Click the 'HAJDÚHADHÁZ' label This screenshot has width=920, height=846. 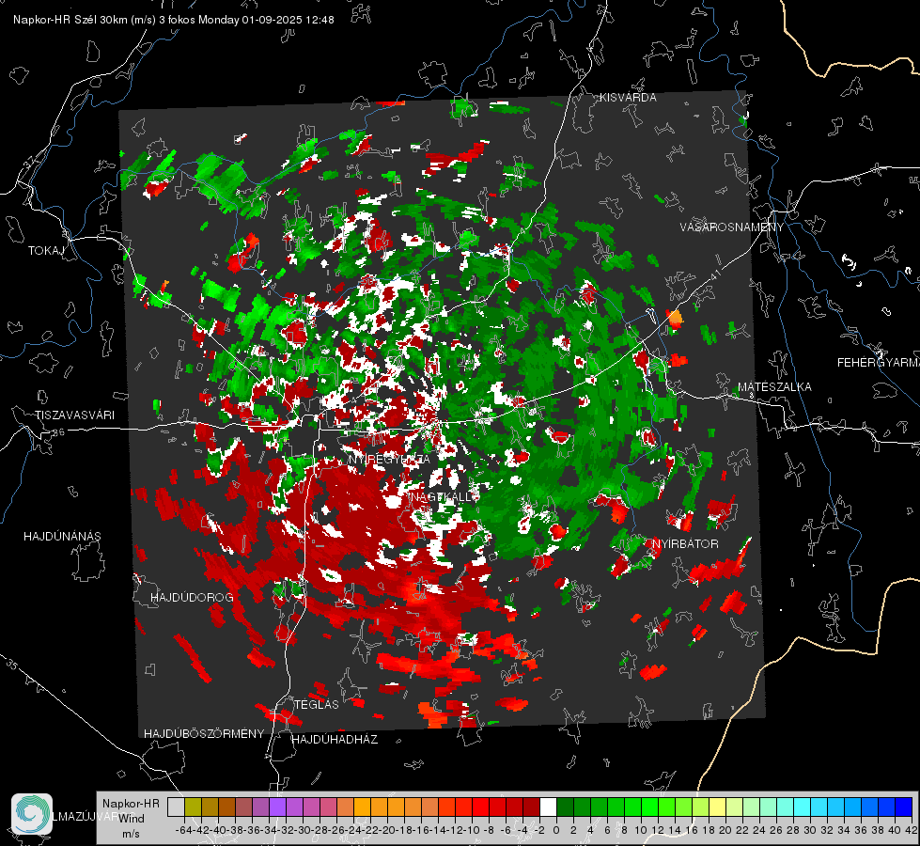pyautogui.click(x=335, y=739)
